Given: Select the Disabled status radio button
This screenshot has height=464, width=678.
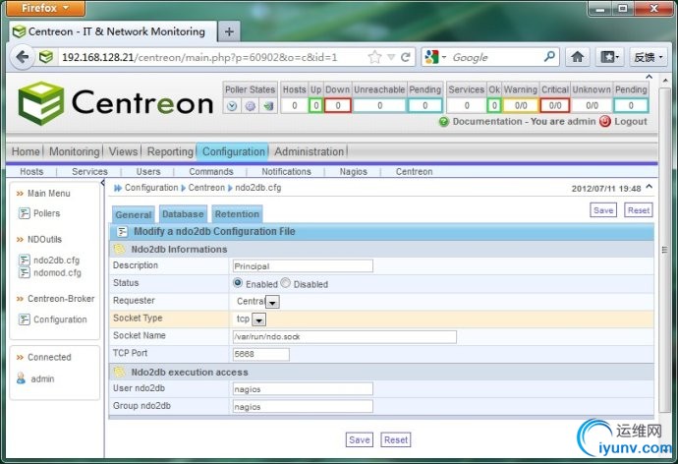Looking at the screenshot, I should 285,283.
